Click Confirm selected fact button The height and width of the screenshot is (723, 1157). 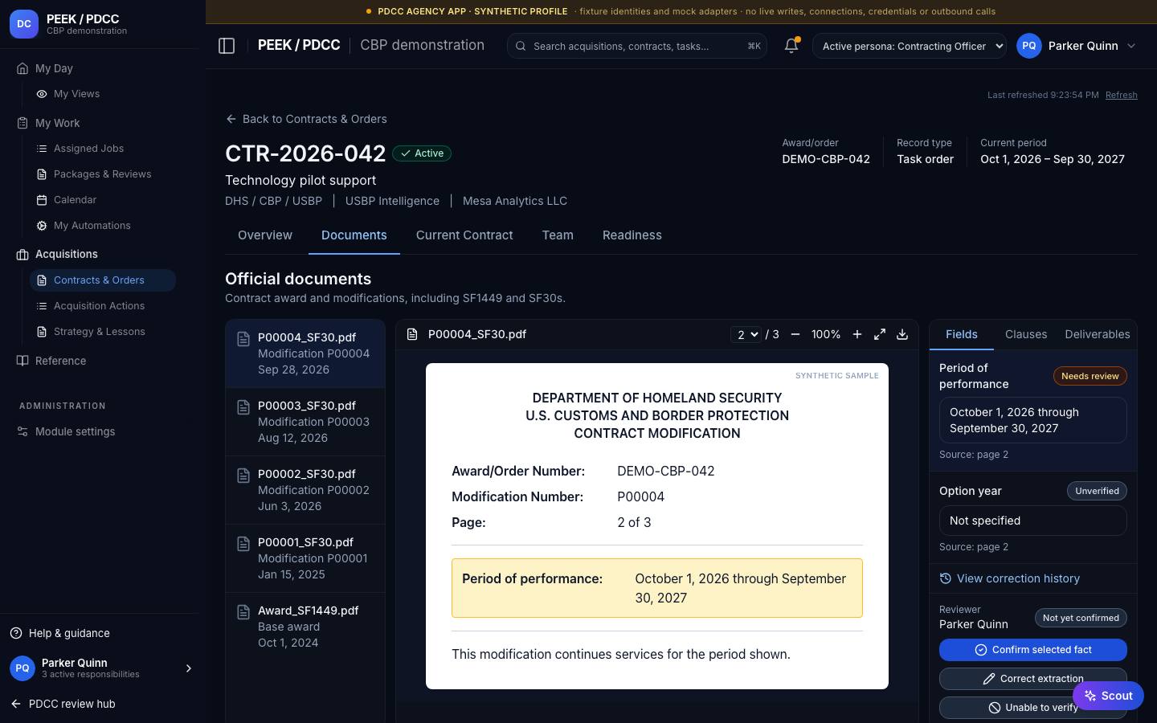tap(1033, 650)
